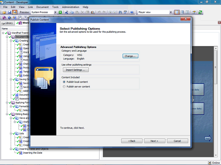The image size is (221, 165).
Task: Click the find-with-magnifier icon after Paste Special
Action: [93, 12]
